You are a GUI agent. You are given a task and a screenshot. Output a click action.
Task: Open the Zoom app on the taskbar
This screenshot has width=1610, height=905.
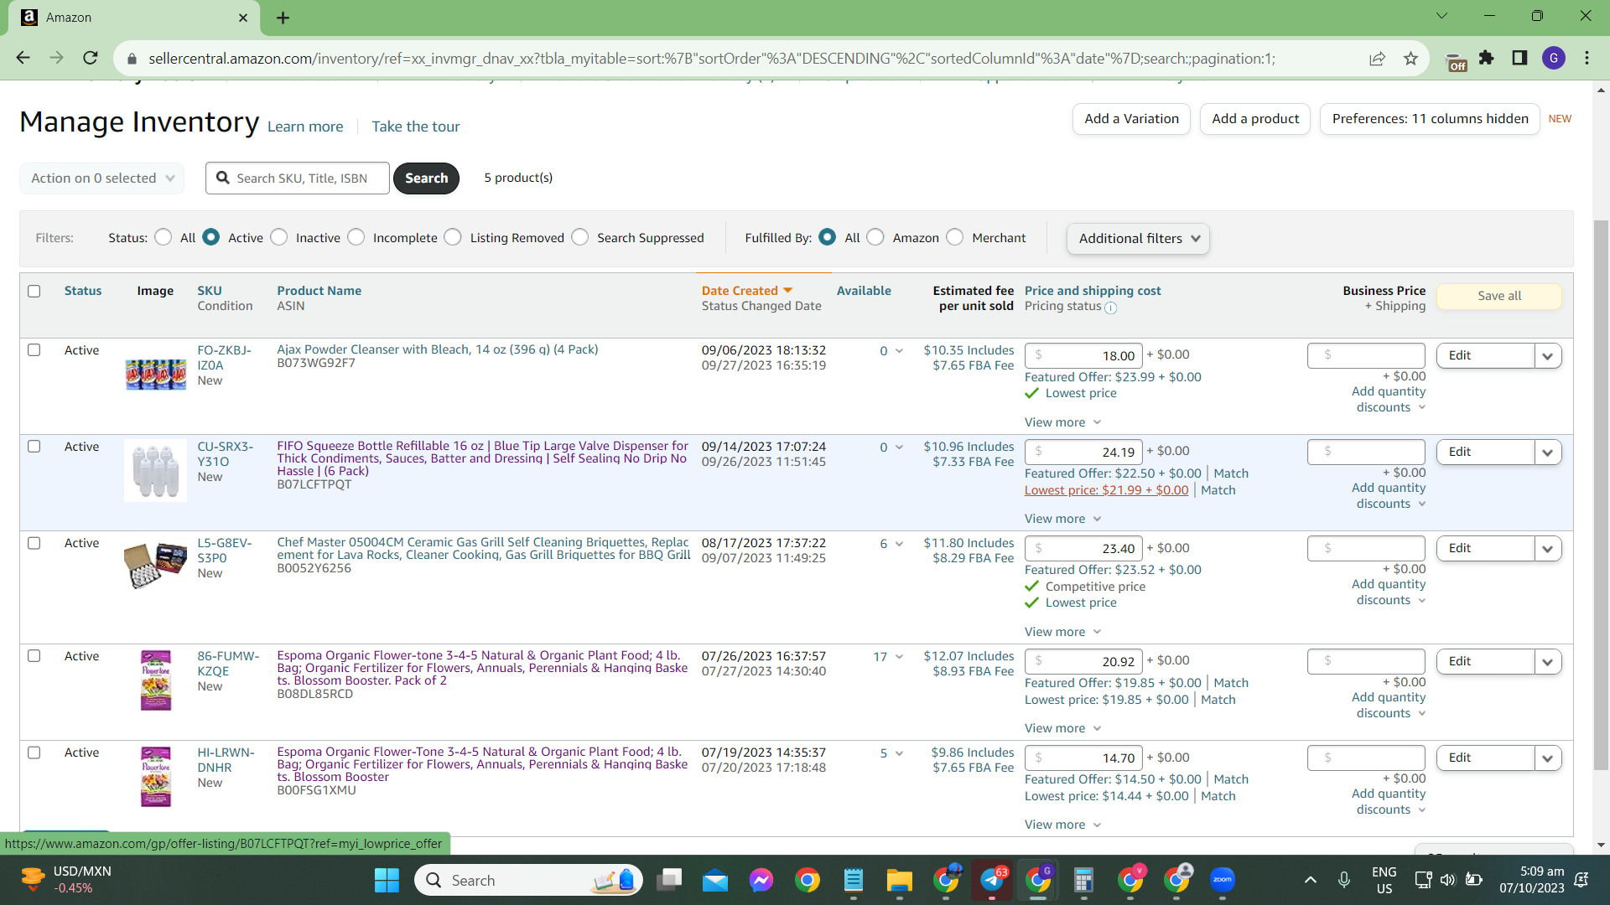(x=1223, y=880)
